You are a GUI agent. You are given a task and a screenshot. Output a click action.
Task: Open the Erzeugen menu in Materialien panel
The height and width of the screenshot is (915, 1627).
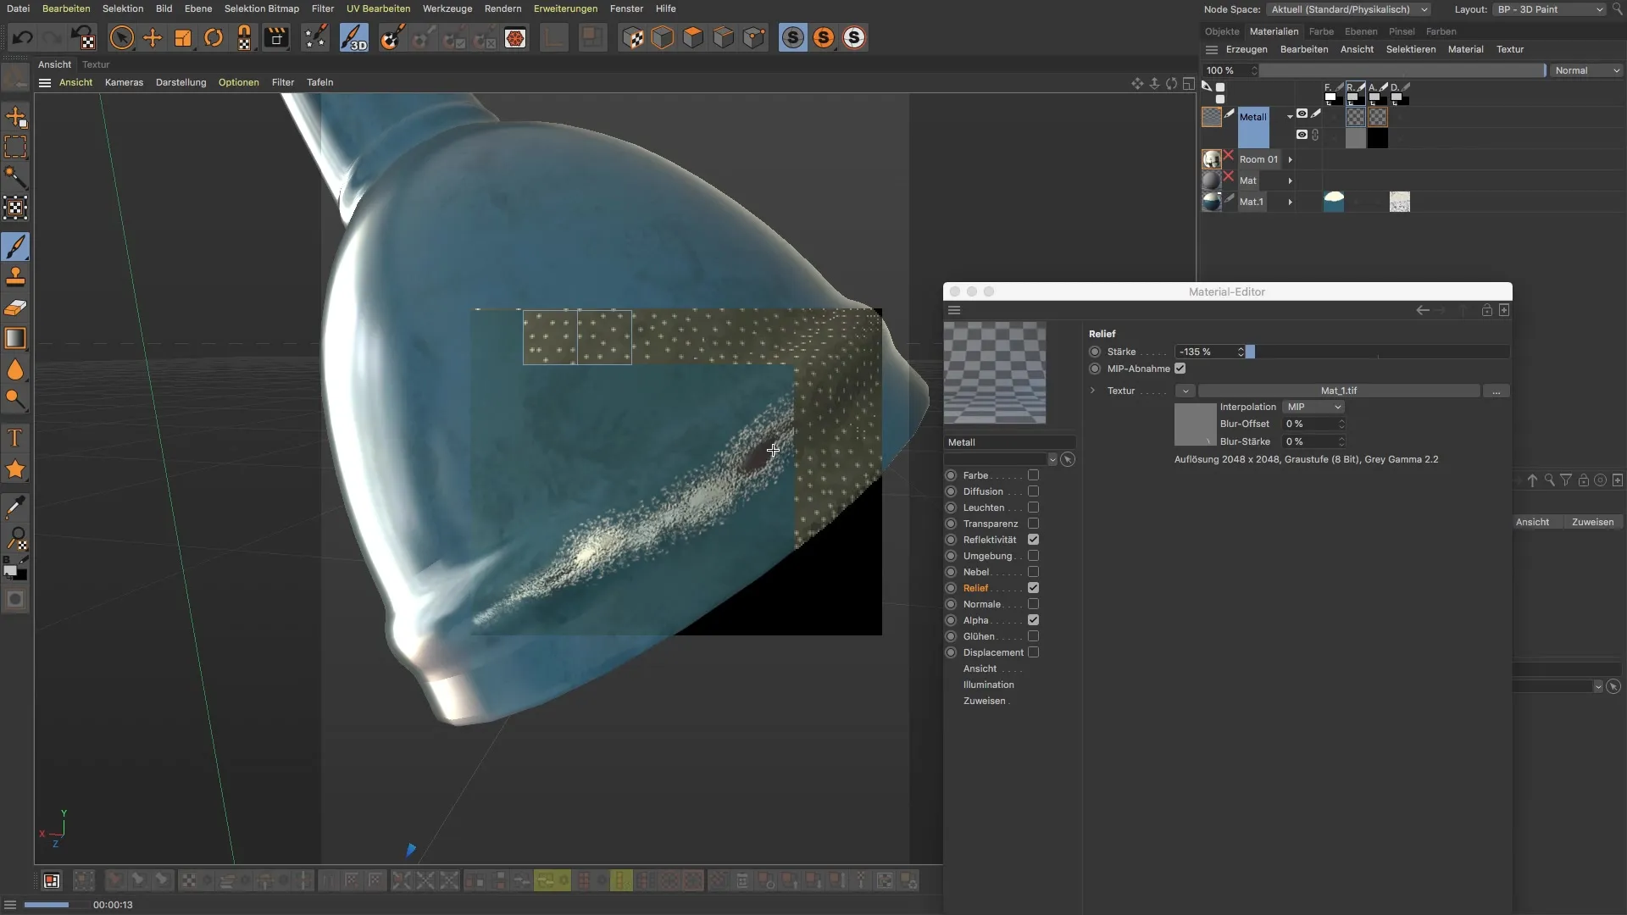click(1247, 49)
